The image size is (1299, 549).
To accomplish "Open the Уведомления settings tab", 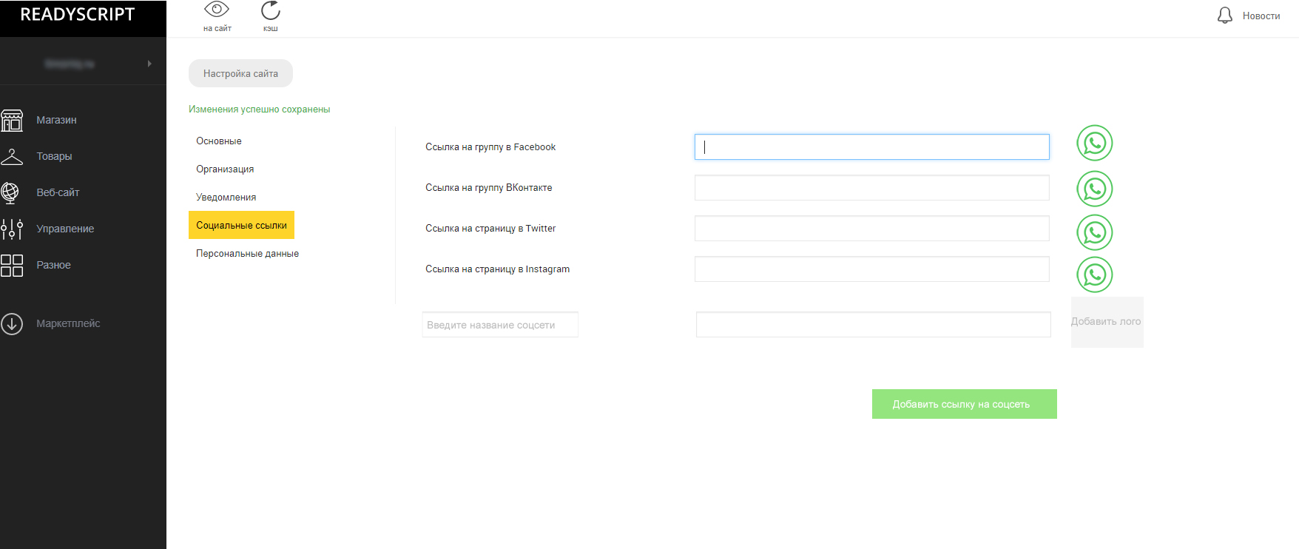I will pos(226,198).
